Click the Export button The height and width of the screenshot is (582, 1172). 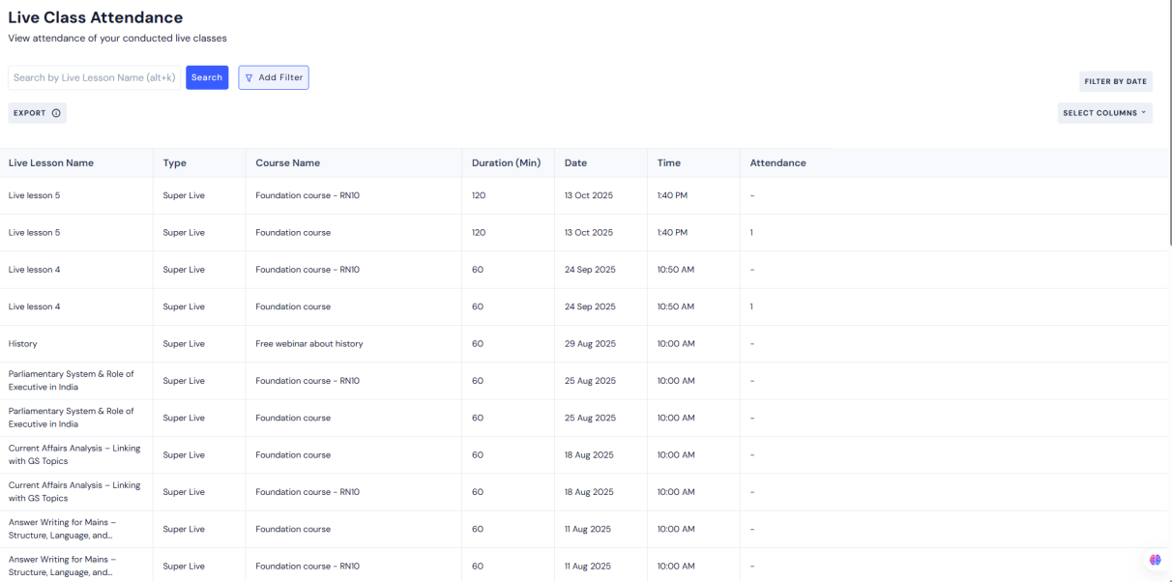click(30, 113)
